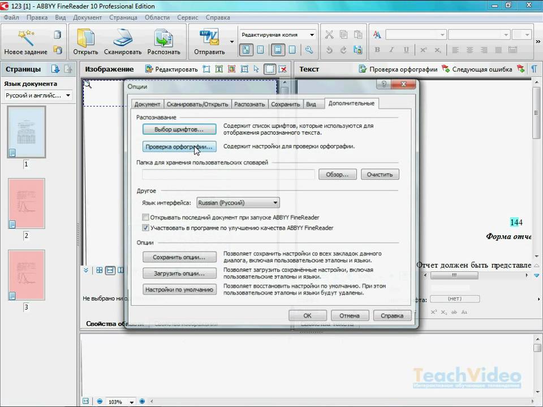Click the Bold B formatting icon

pos(377,50)
